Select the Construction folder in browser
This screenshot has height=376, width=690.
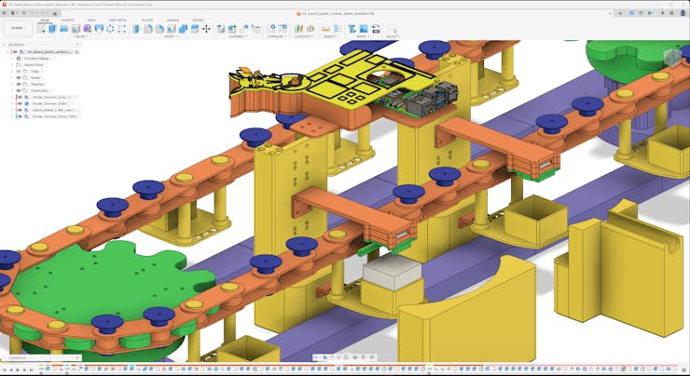tap(34, 90)
